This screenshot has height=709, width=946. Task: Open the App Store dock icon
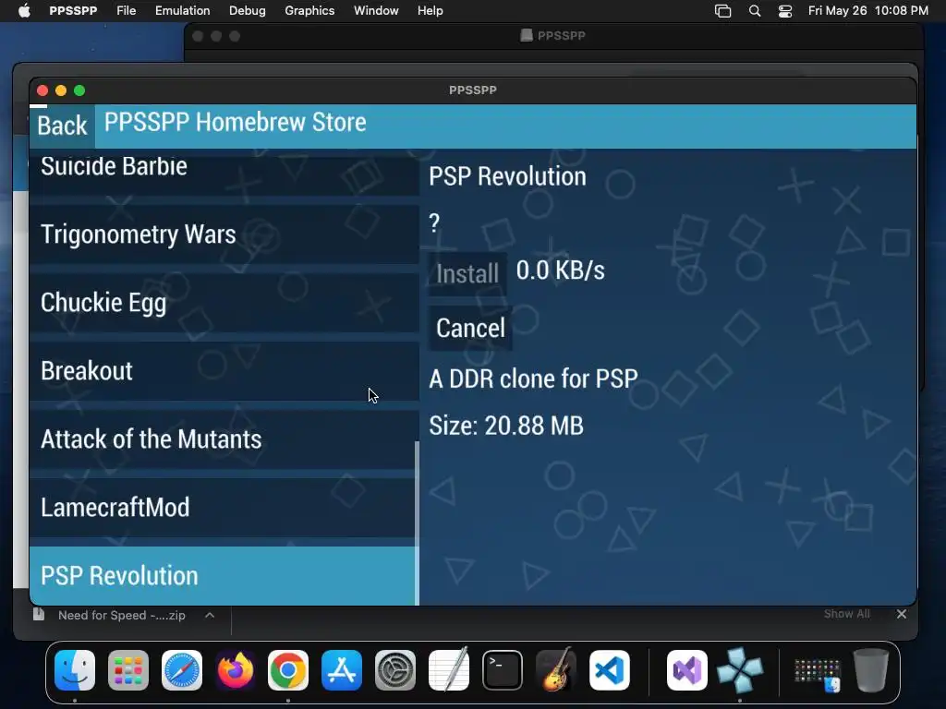342,670
